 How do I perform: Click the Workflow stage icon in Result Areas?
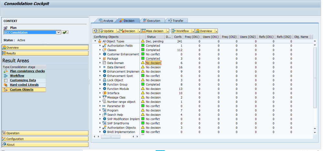(x=5, y=76)
